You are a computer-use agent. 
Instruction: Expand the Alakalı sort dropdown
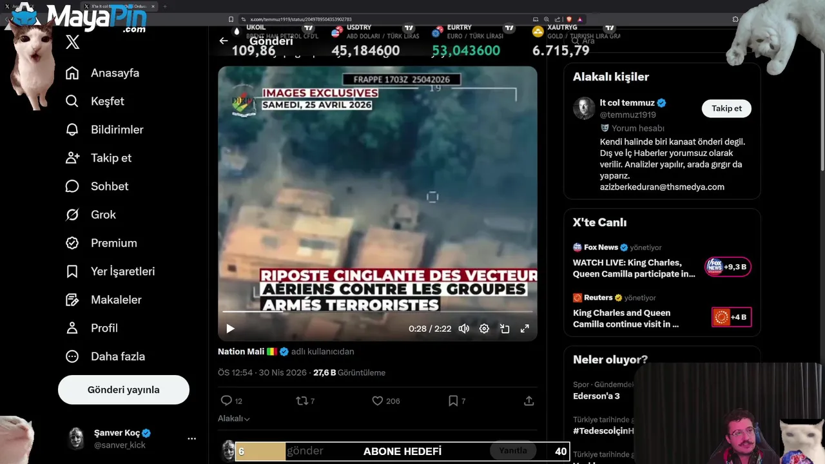[233, 418]
